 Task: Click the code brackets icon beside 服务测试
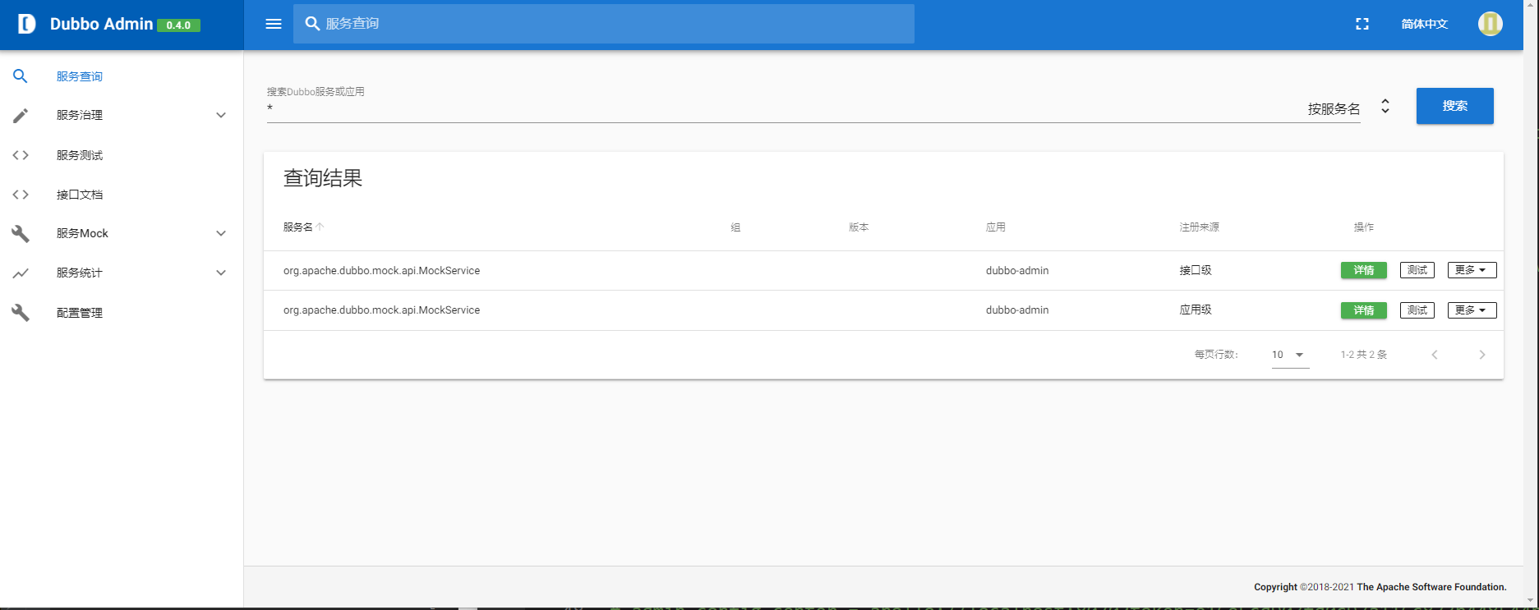(21, 155)
